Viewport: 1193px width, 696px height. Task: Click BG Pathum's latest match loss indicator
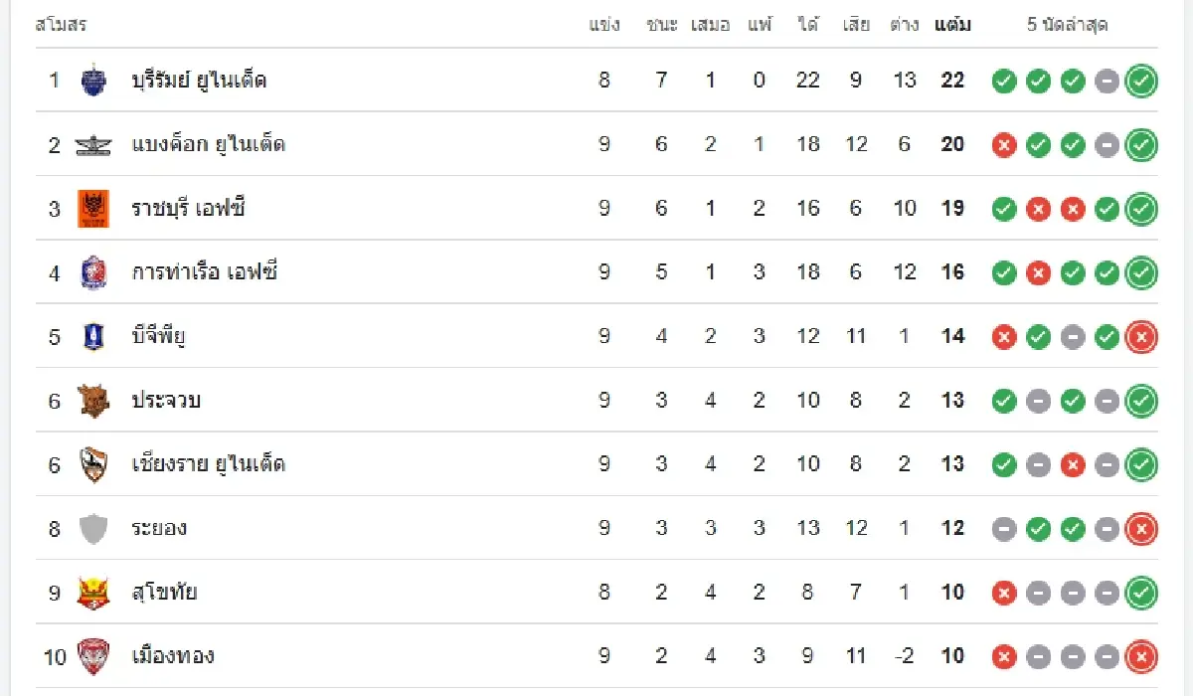(x=1141, y=337)
